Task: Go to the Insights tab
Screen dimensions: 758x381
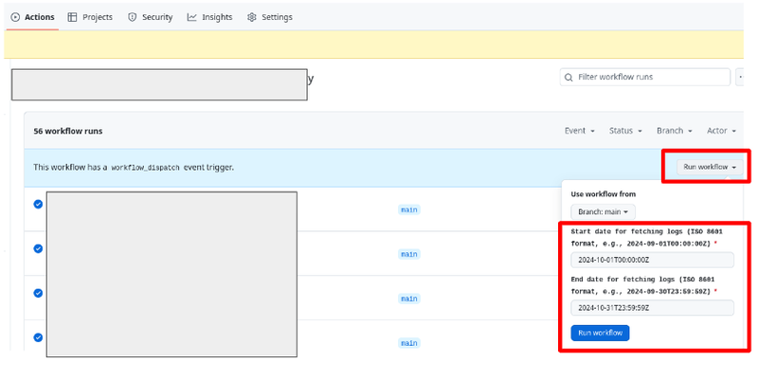Action: tap(209, 17)
